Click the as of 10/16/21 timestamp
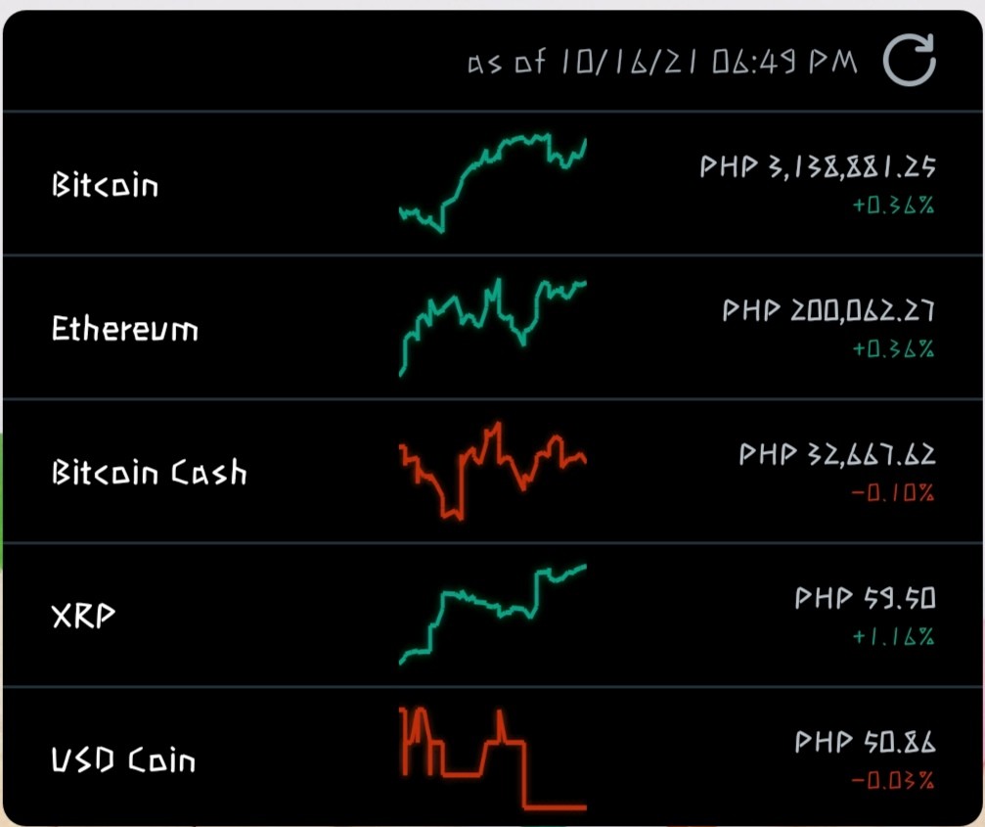The width and height of the screenshot is (985, 827). point(662,62)
